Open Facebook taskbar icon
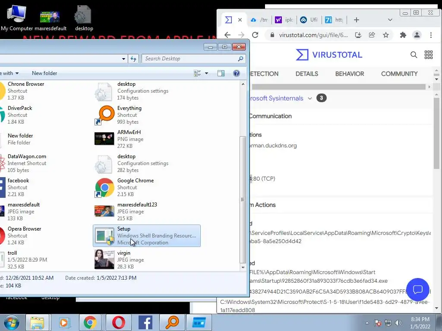This screenshot has height=331, width=442. (x=145, y=322)
